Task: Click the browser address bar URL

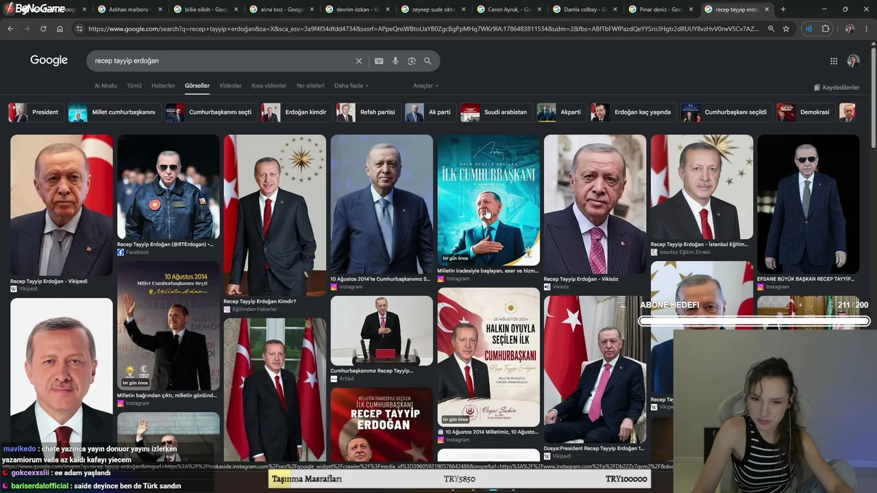Action: pos(423,29)
